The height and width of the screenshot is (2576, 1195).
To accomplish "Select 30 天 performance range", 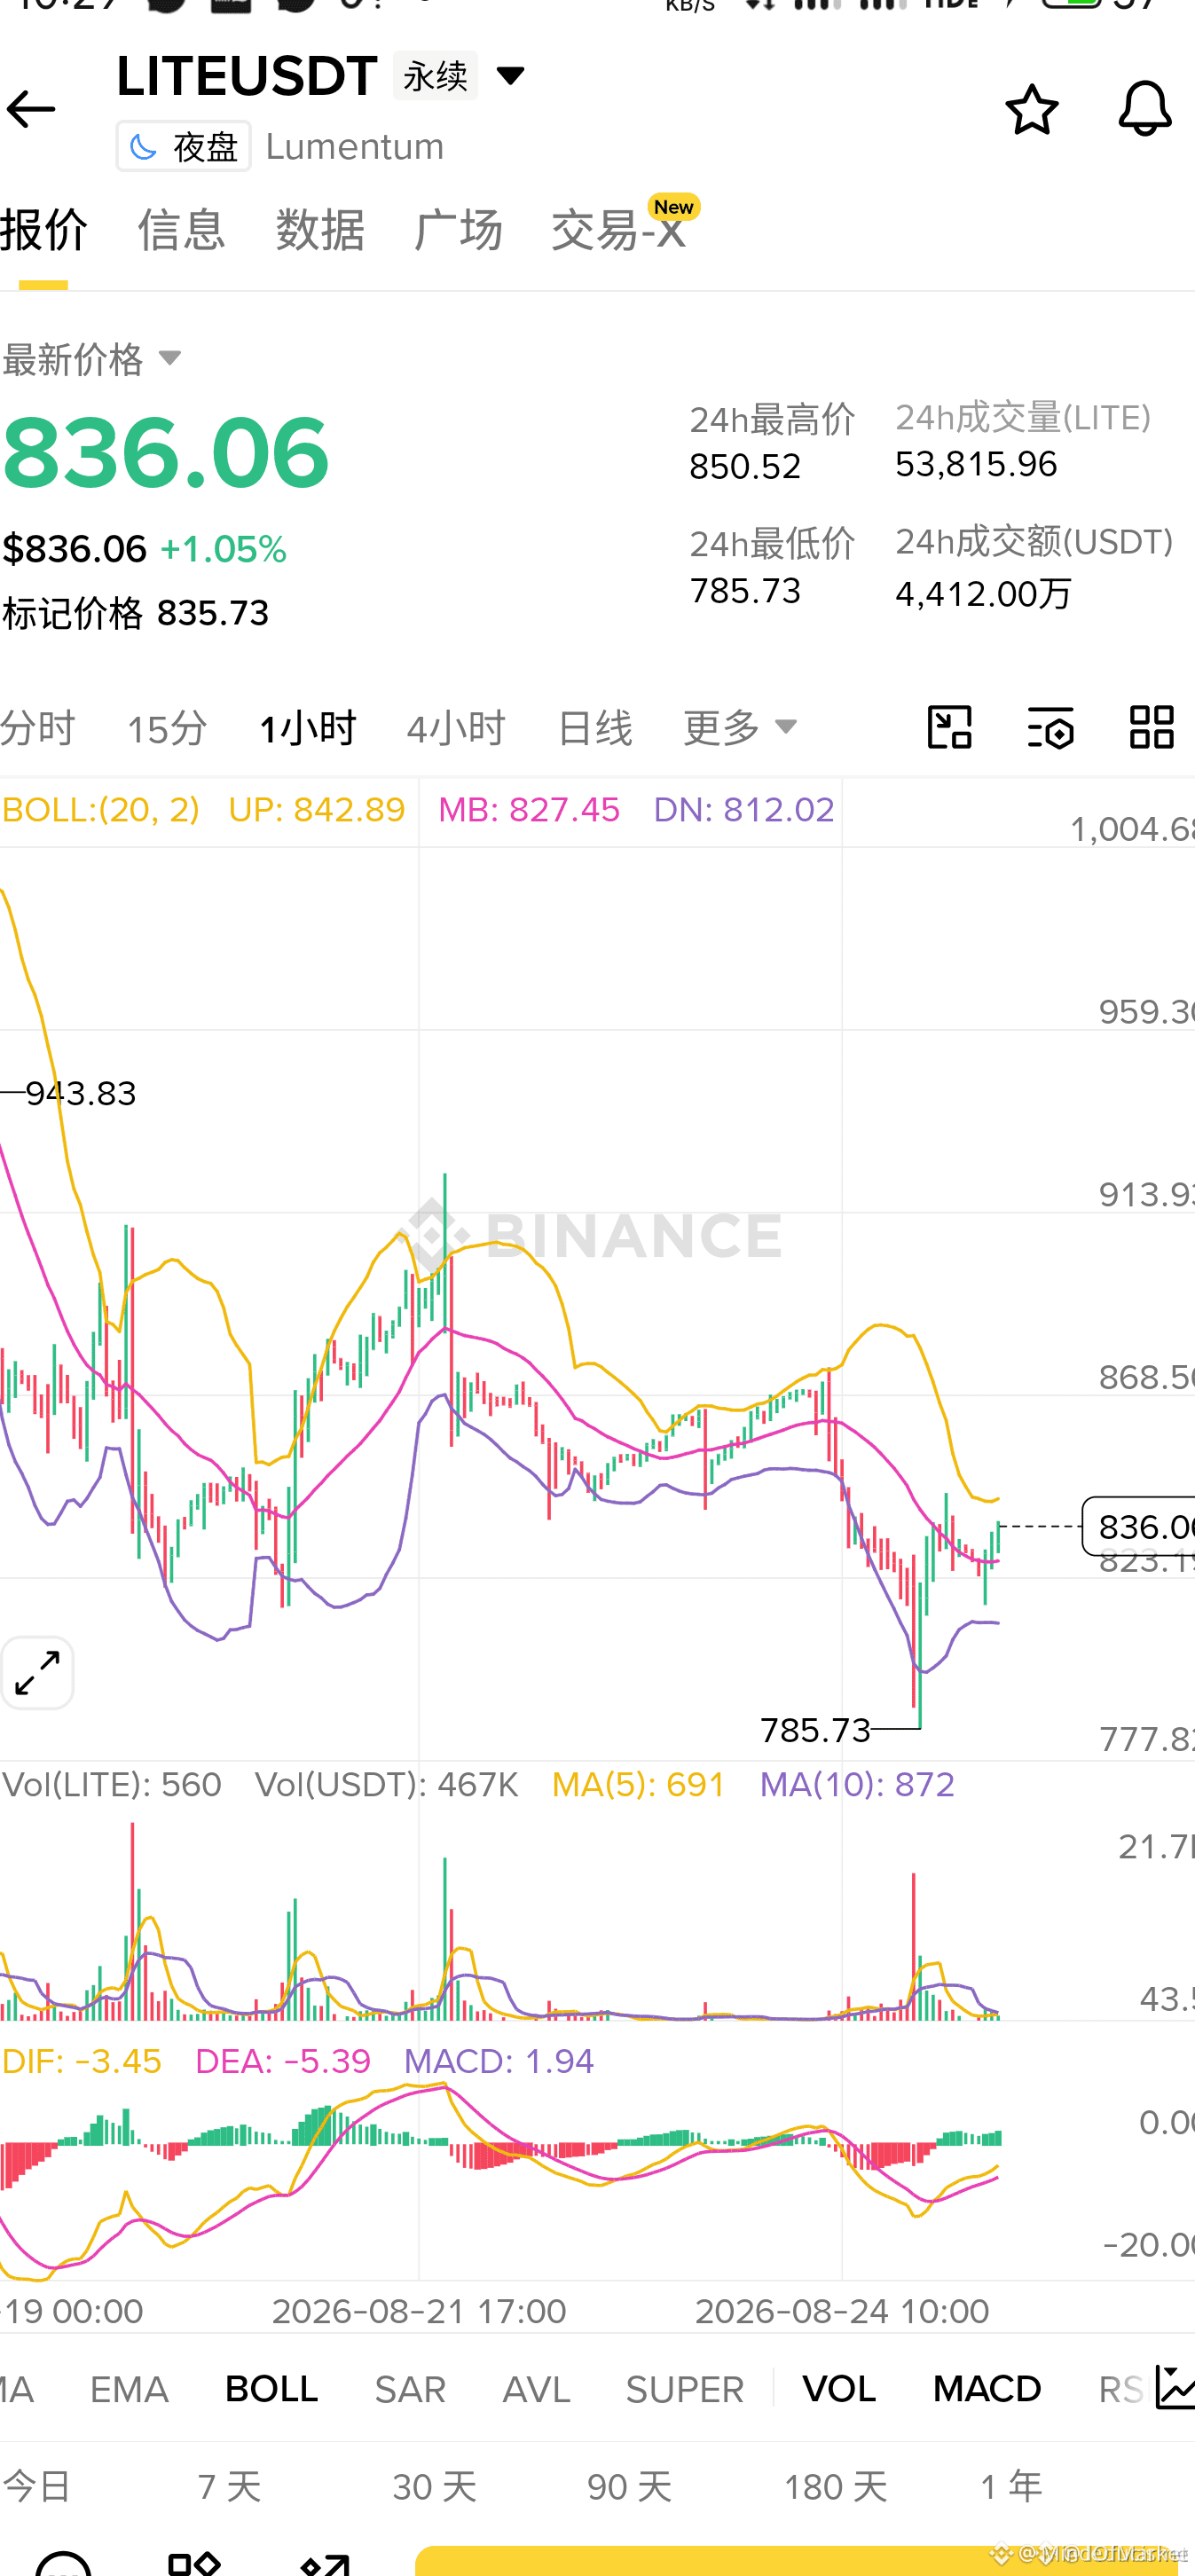I will (x=434, y=2486).
